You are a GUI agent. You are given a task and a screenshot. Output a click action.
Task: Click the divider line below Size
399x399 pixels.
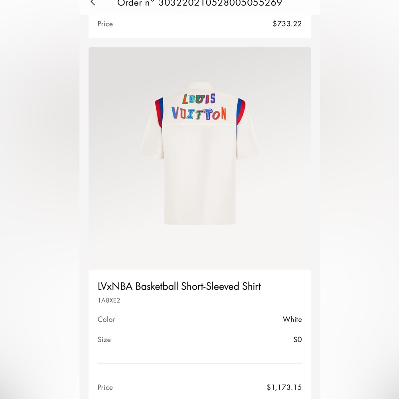point(199,363)
